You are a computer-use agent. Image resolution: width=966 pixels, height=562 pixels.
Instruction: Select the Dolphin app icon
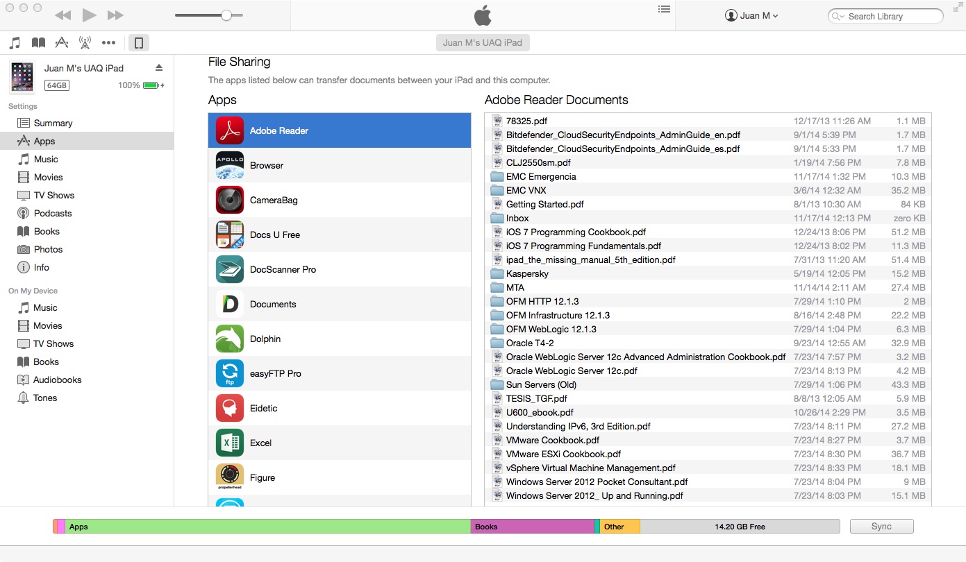[230, 339]
